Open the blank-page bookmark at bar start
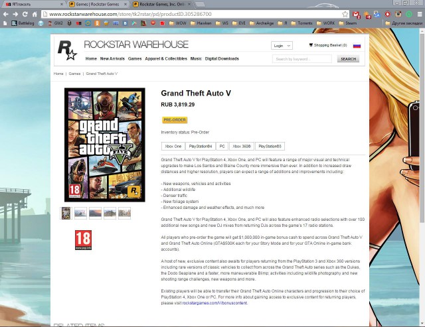The image size is (425, 327). click(5, 23)
